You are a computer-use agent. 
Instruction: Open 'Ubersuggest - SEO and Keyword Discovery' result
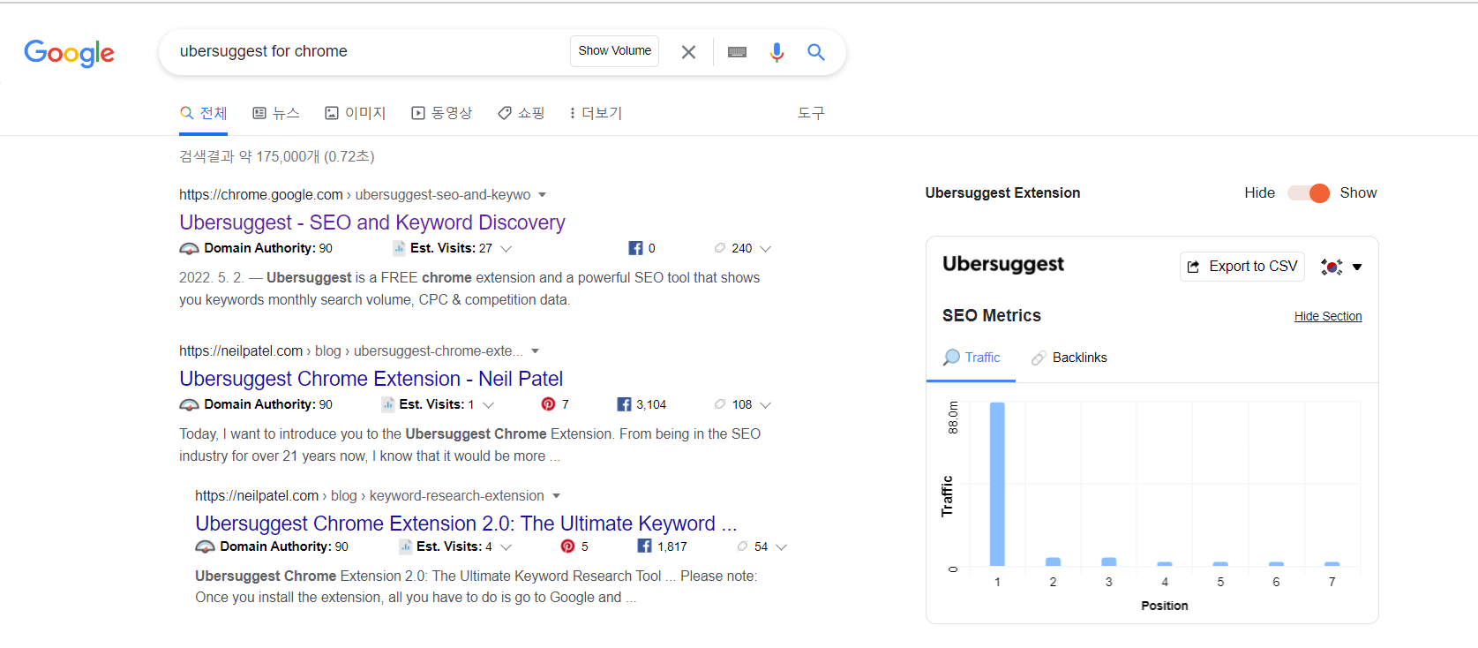(x=372, y=222)
